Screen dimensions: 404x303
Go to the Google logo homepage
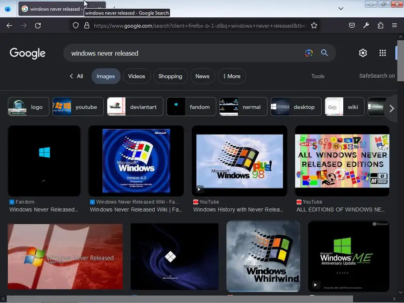(x=27, y=53)
